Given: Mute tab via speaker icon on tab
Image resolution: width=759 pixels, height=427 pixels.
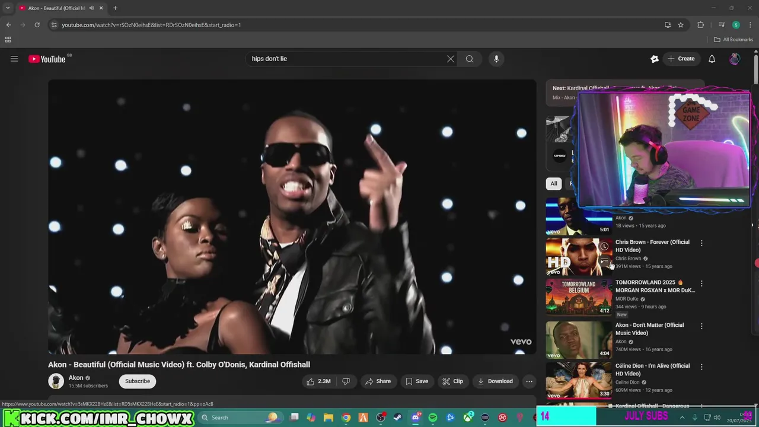Looking at the screenshot, I should [x=91, y=8].
